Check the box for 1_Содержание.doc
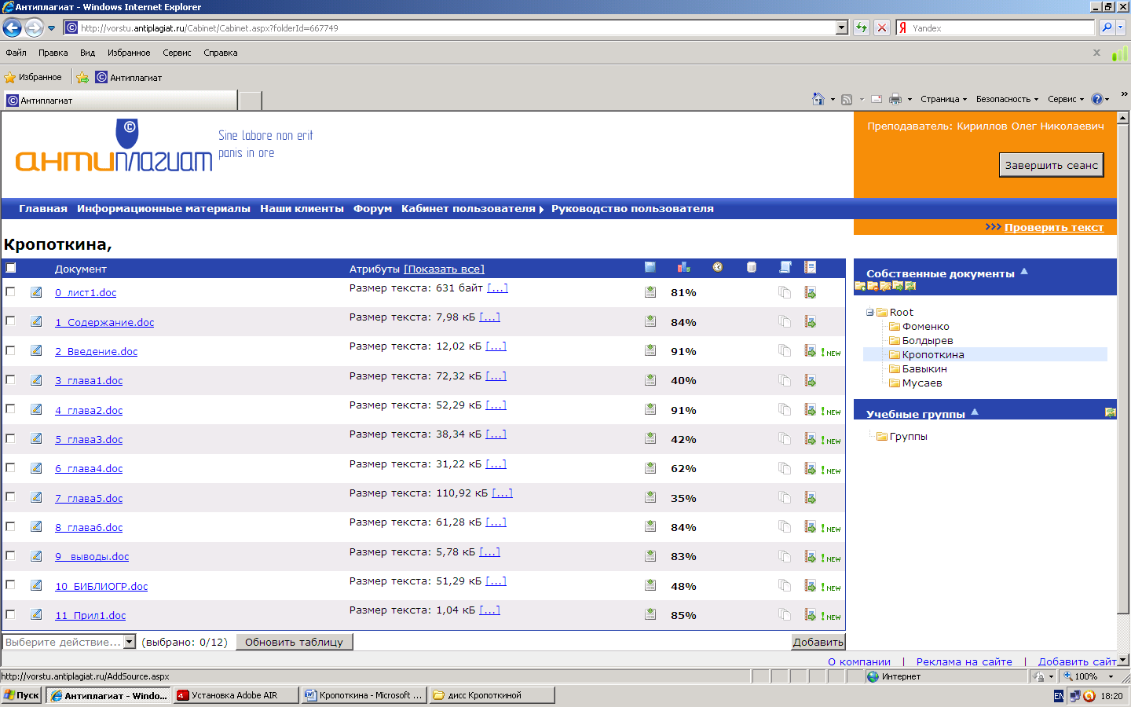 click(x=11, y=321)
